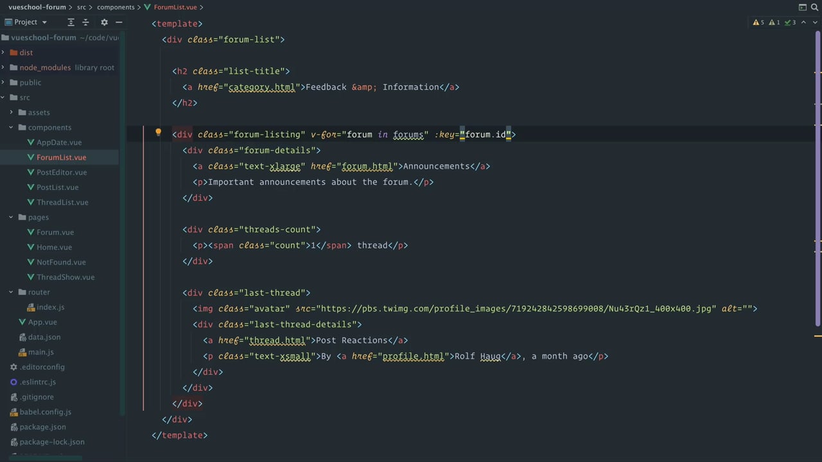
Task: Expand the public folder
Action: tap(3, 82)
